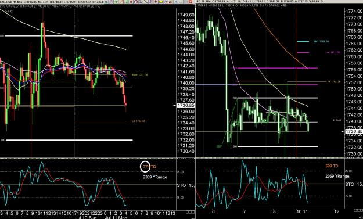Screen dimensions: 363x219
Task: Select 2369 YRange text in left indicator panel
Action: click(155, 177)
